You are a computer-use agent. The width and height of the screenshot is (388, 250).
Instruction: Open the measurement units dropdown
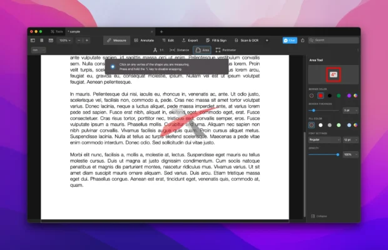tap(38, 50)
